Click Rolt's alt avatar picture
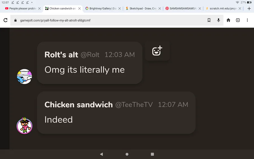 point(25,77)
